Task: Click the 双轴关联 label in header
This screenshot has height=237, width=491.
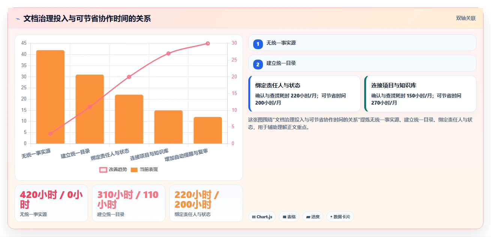Action: tap(466, 18)
